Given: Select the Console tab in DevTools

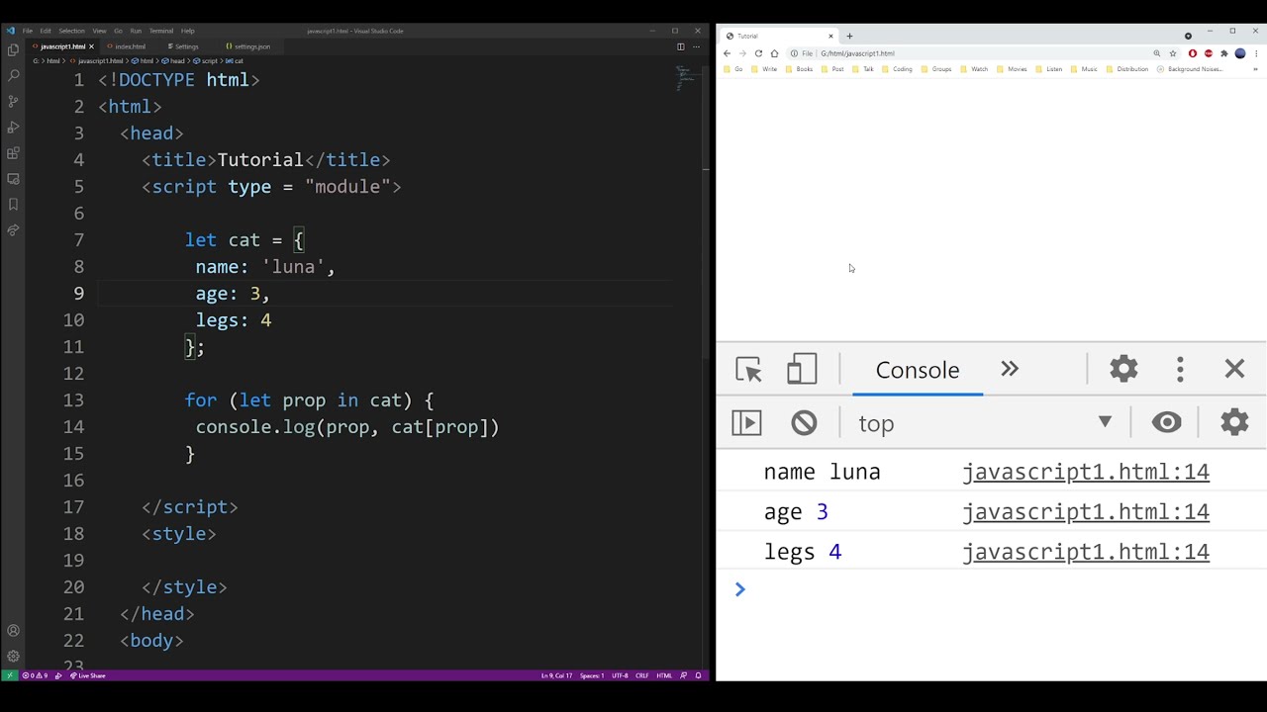Looking at the screenshot, I should (918, 370).
